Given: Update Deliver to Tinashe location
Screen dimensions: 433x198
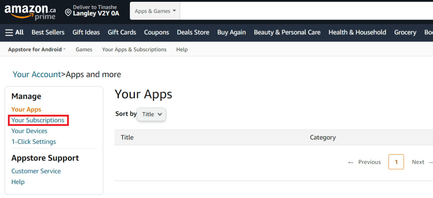Looking at the screenshot, I should click(92, 10).
